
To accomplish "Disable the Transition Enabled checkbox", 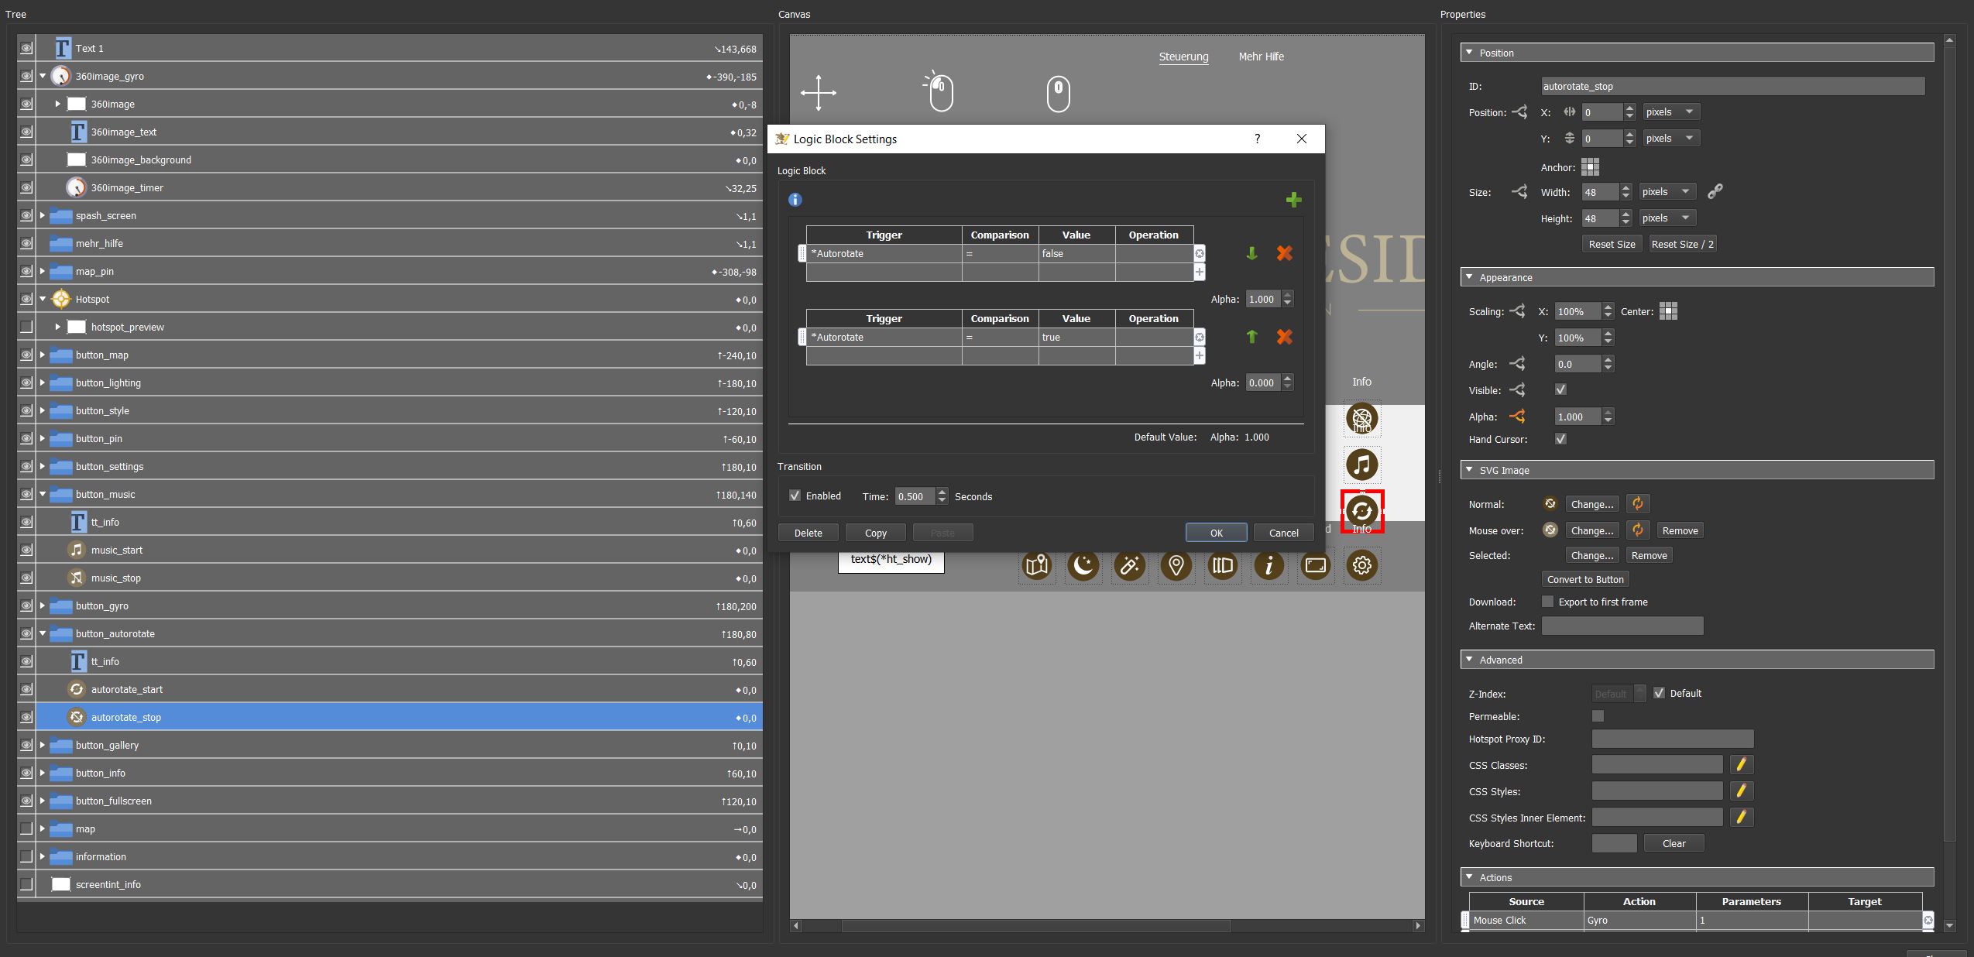I will point(795,496).
